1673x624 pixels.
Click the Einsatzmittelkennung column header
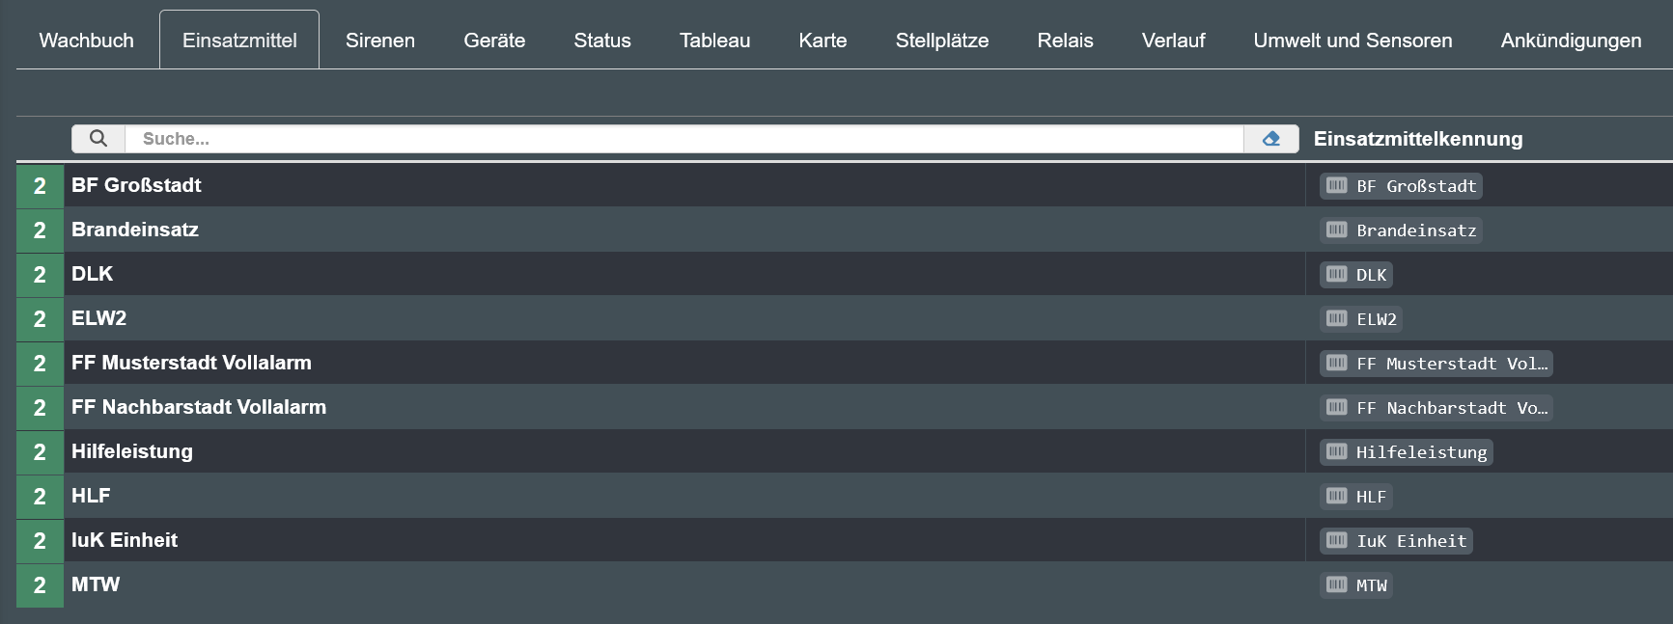(1418, 139)
